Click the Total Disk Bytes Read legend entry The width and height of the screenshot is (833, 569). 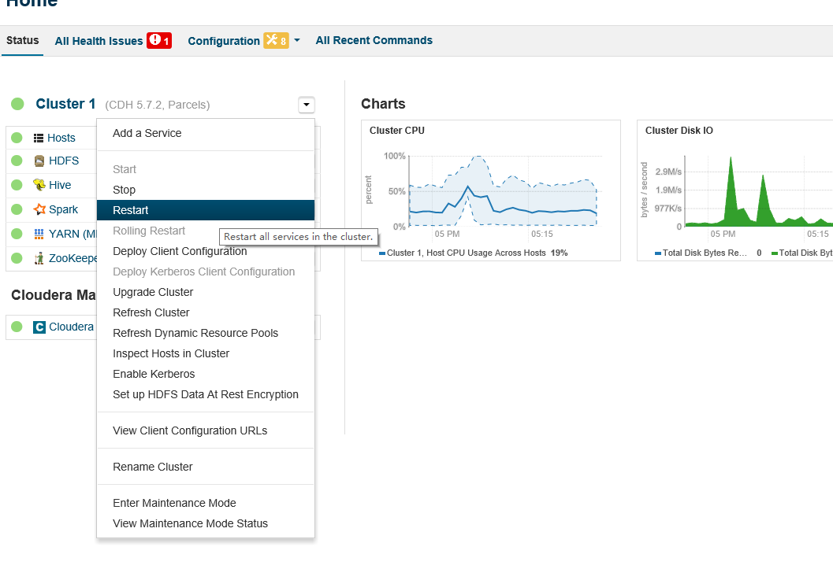click(x=708, y=253)
